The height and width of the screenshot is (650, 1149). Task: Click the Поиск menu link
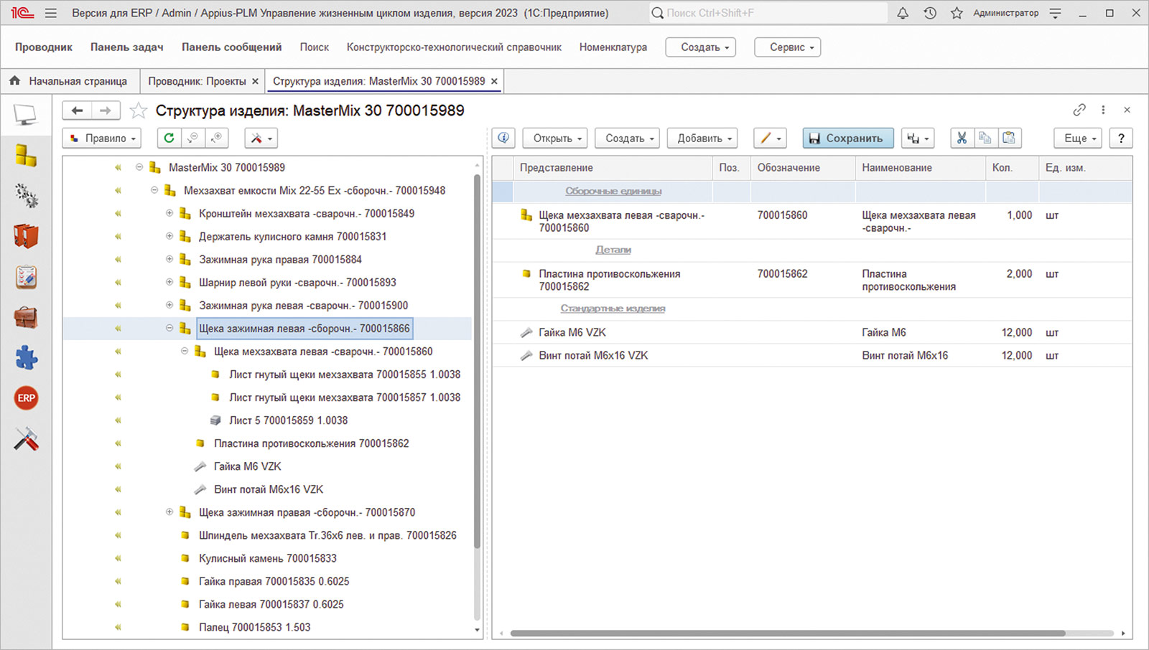point(314,47)
